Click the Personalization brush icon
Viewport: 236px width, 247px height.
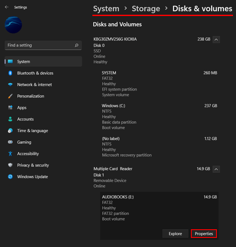10,96
